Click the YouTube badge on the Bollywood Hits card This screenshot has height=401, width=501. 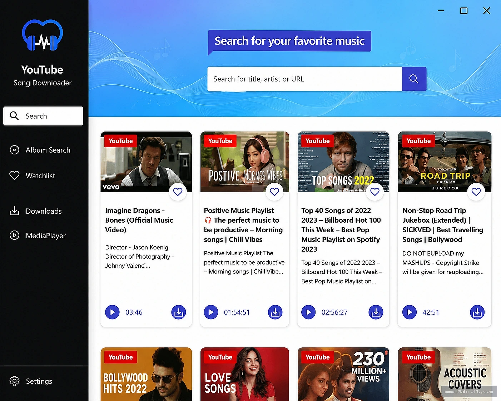coord(120,357)
